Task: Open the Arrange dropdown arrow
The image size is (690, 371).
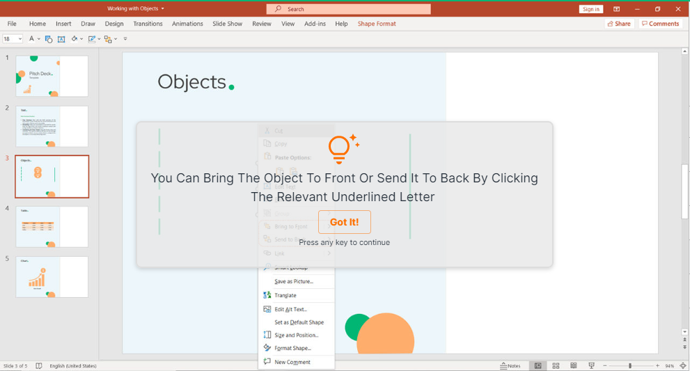Action: pyautogui.click(x=116, y=39)
